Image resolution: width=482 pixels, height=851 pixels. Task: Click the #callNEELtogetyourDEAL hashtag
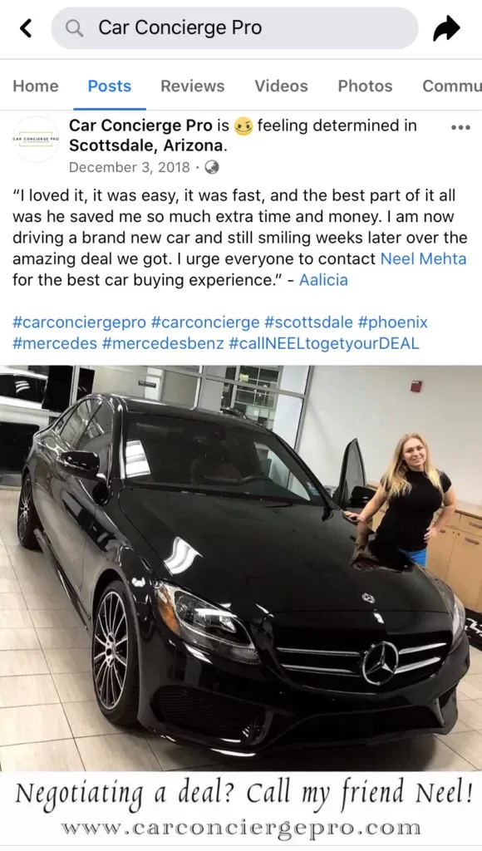coord(324,343)
